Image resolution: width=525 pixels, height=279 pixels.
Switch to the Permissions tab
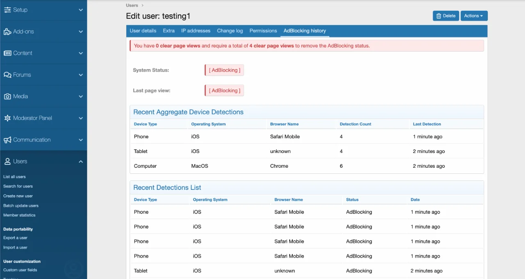point(263,31)
